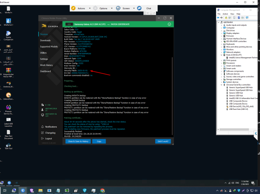Click the smiley feedback icon in green header
The height and width of the screenshot is (194, 260).
click(169, 24)
